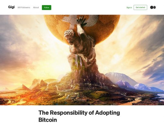
Task: Sign in to Medium
Action: tap(129, 8)
